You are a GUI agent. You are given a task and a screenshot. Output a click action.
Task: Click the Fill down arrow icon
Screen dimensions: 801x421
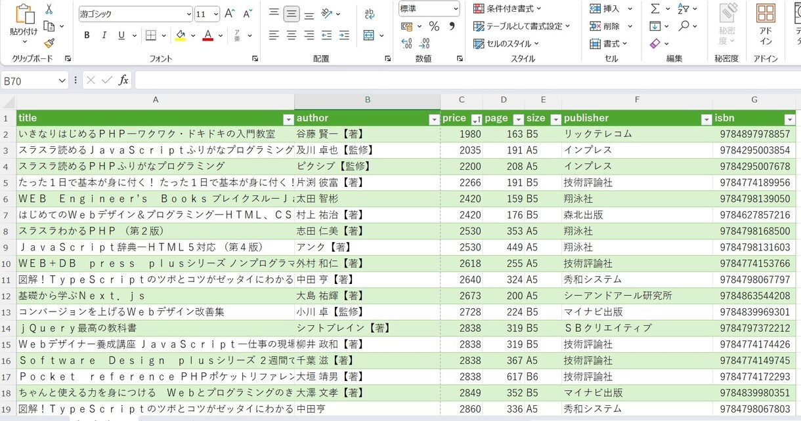655,26
